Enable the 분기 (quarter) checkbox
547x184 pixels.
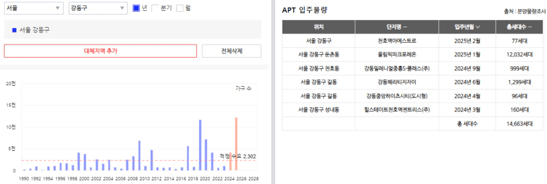tap(155, 8)
